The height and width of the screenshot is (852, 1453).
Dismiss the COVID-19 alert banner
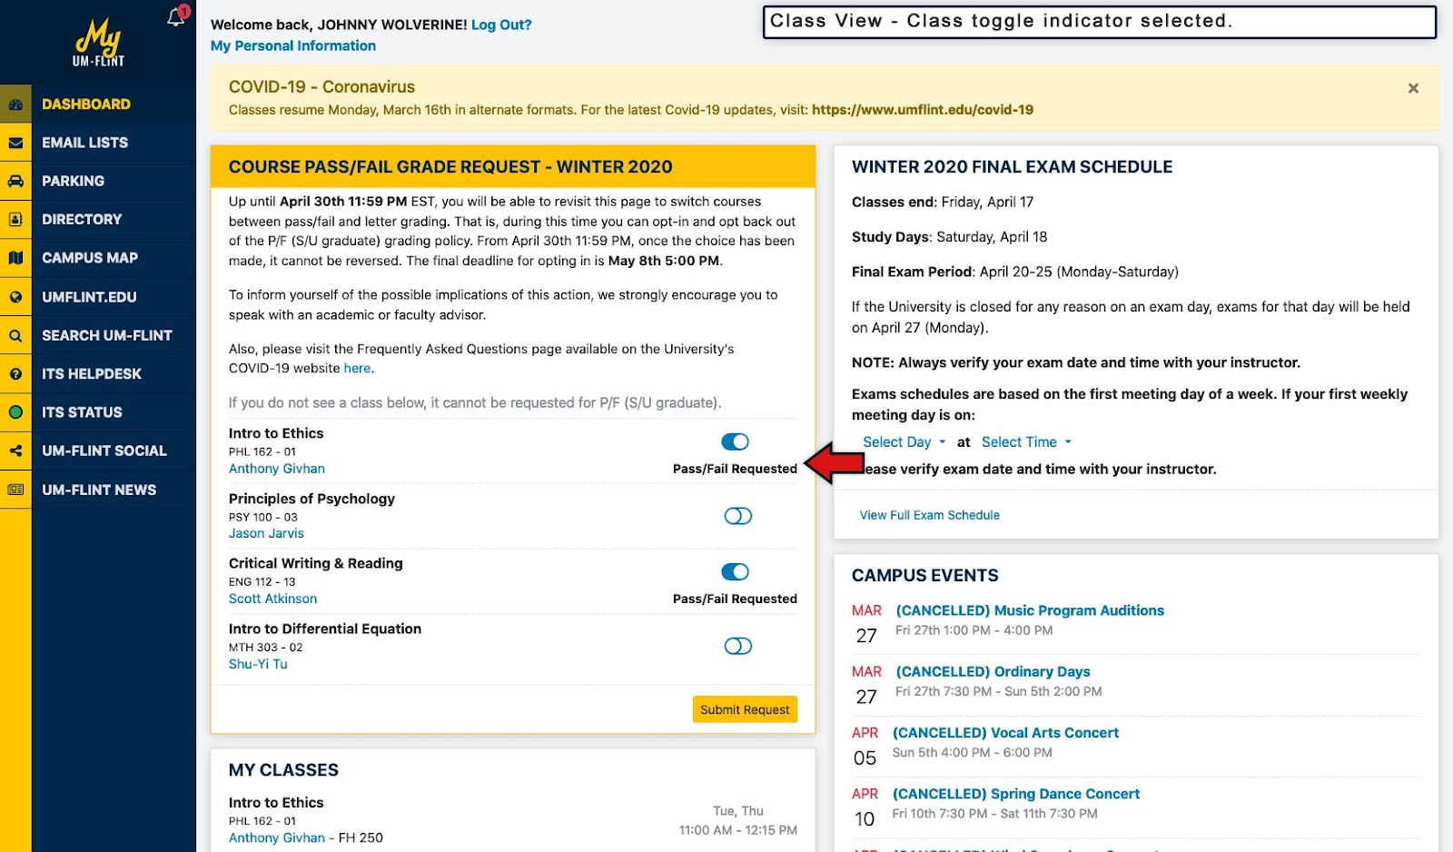point(1413,88)
